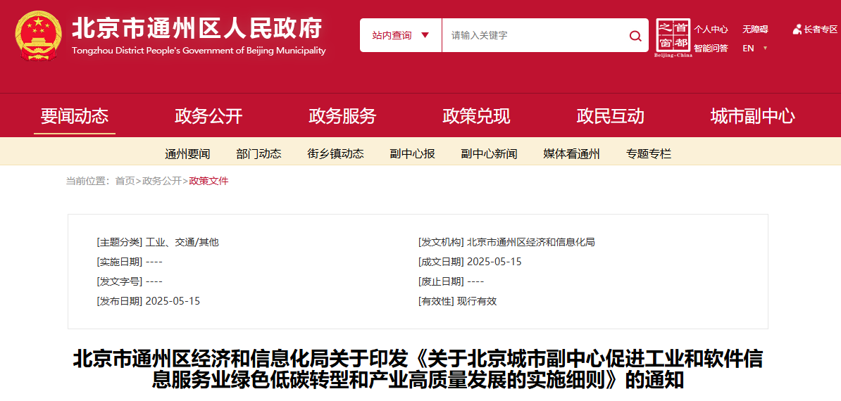Screen dimensions: 841x401
Task: Click the magnifying glass search icon
Action: pos(635,36)
